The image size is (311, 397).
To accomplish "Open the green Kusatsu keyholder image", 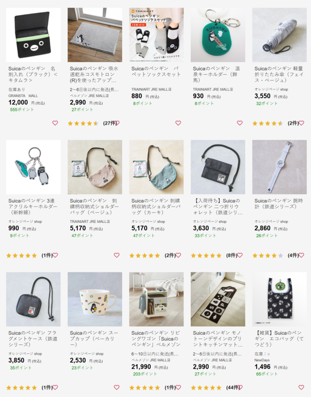I will click(218, 35).
